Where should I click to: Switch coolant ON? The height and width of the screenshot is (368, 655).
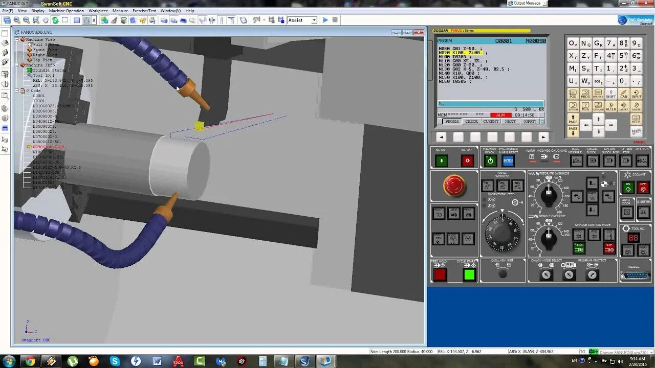coord(628,188)
